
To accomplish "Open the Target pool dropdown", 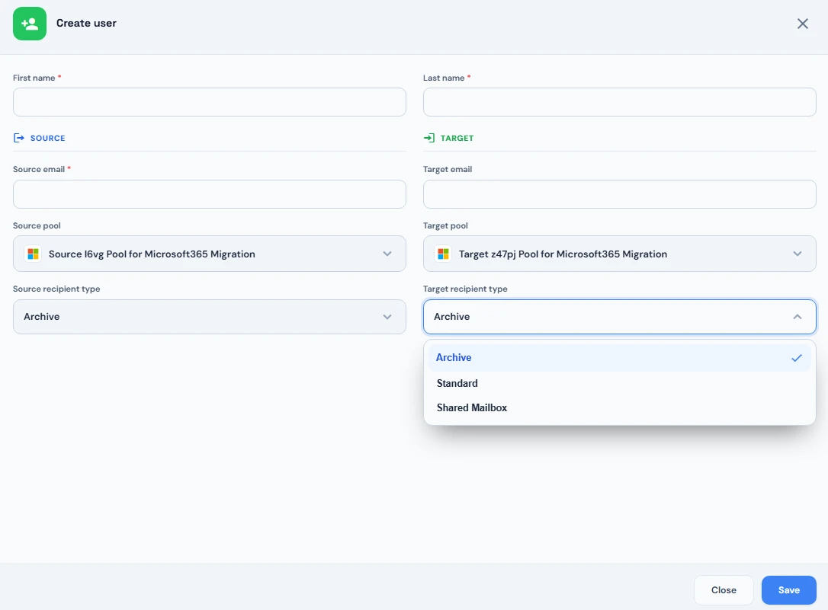I will tap(619, 254).
